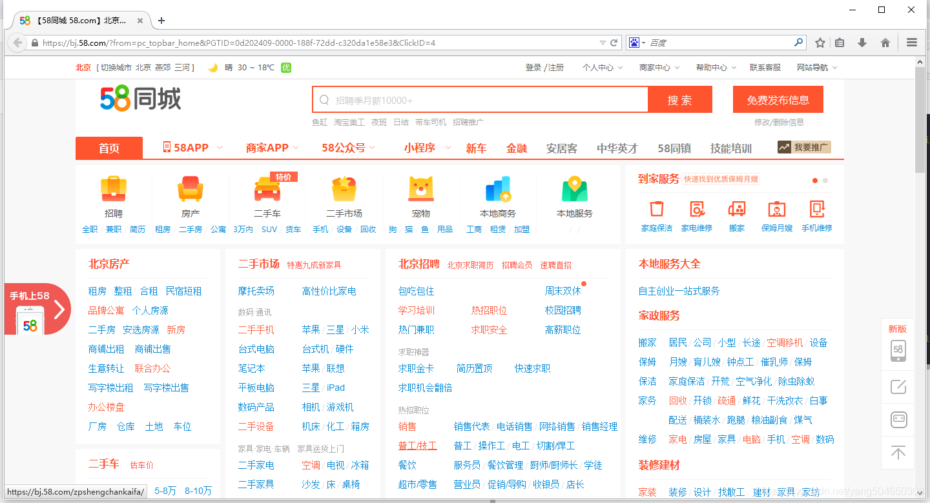
Task: Click the 搬家 service icon
Action: click(x=737, y=209)
